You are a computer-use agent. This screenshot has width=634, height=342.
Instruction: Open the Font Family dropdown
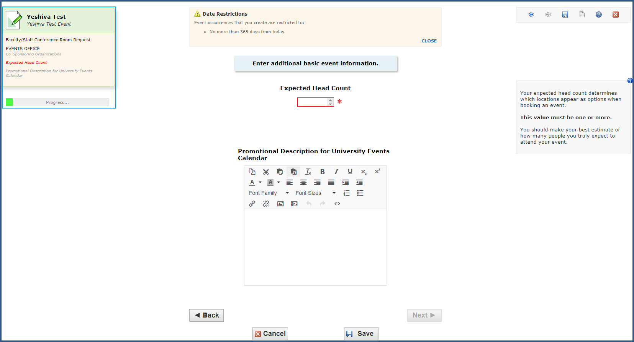coord(269,193)
